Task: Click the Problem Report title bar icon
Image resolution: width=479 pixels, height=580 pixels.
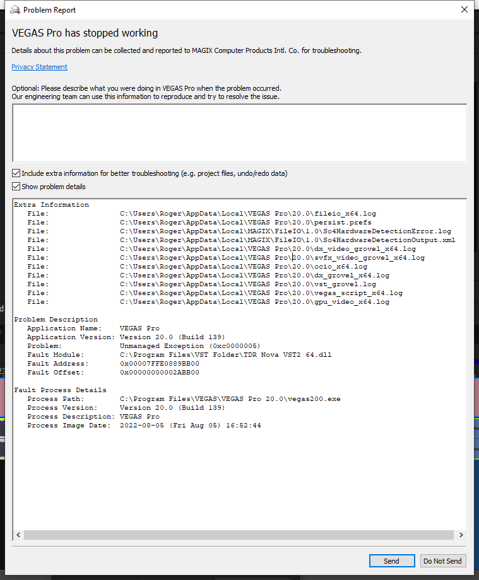Action: [x=15, y=10]
